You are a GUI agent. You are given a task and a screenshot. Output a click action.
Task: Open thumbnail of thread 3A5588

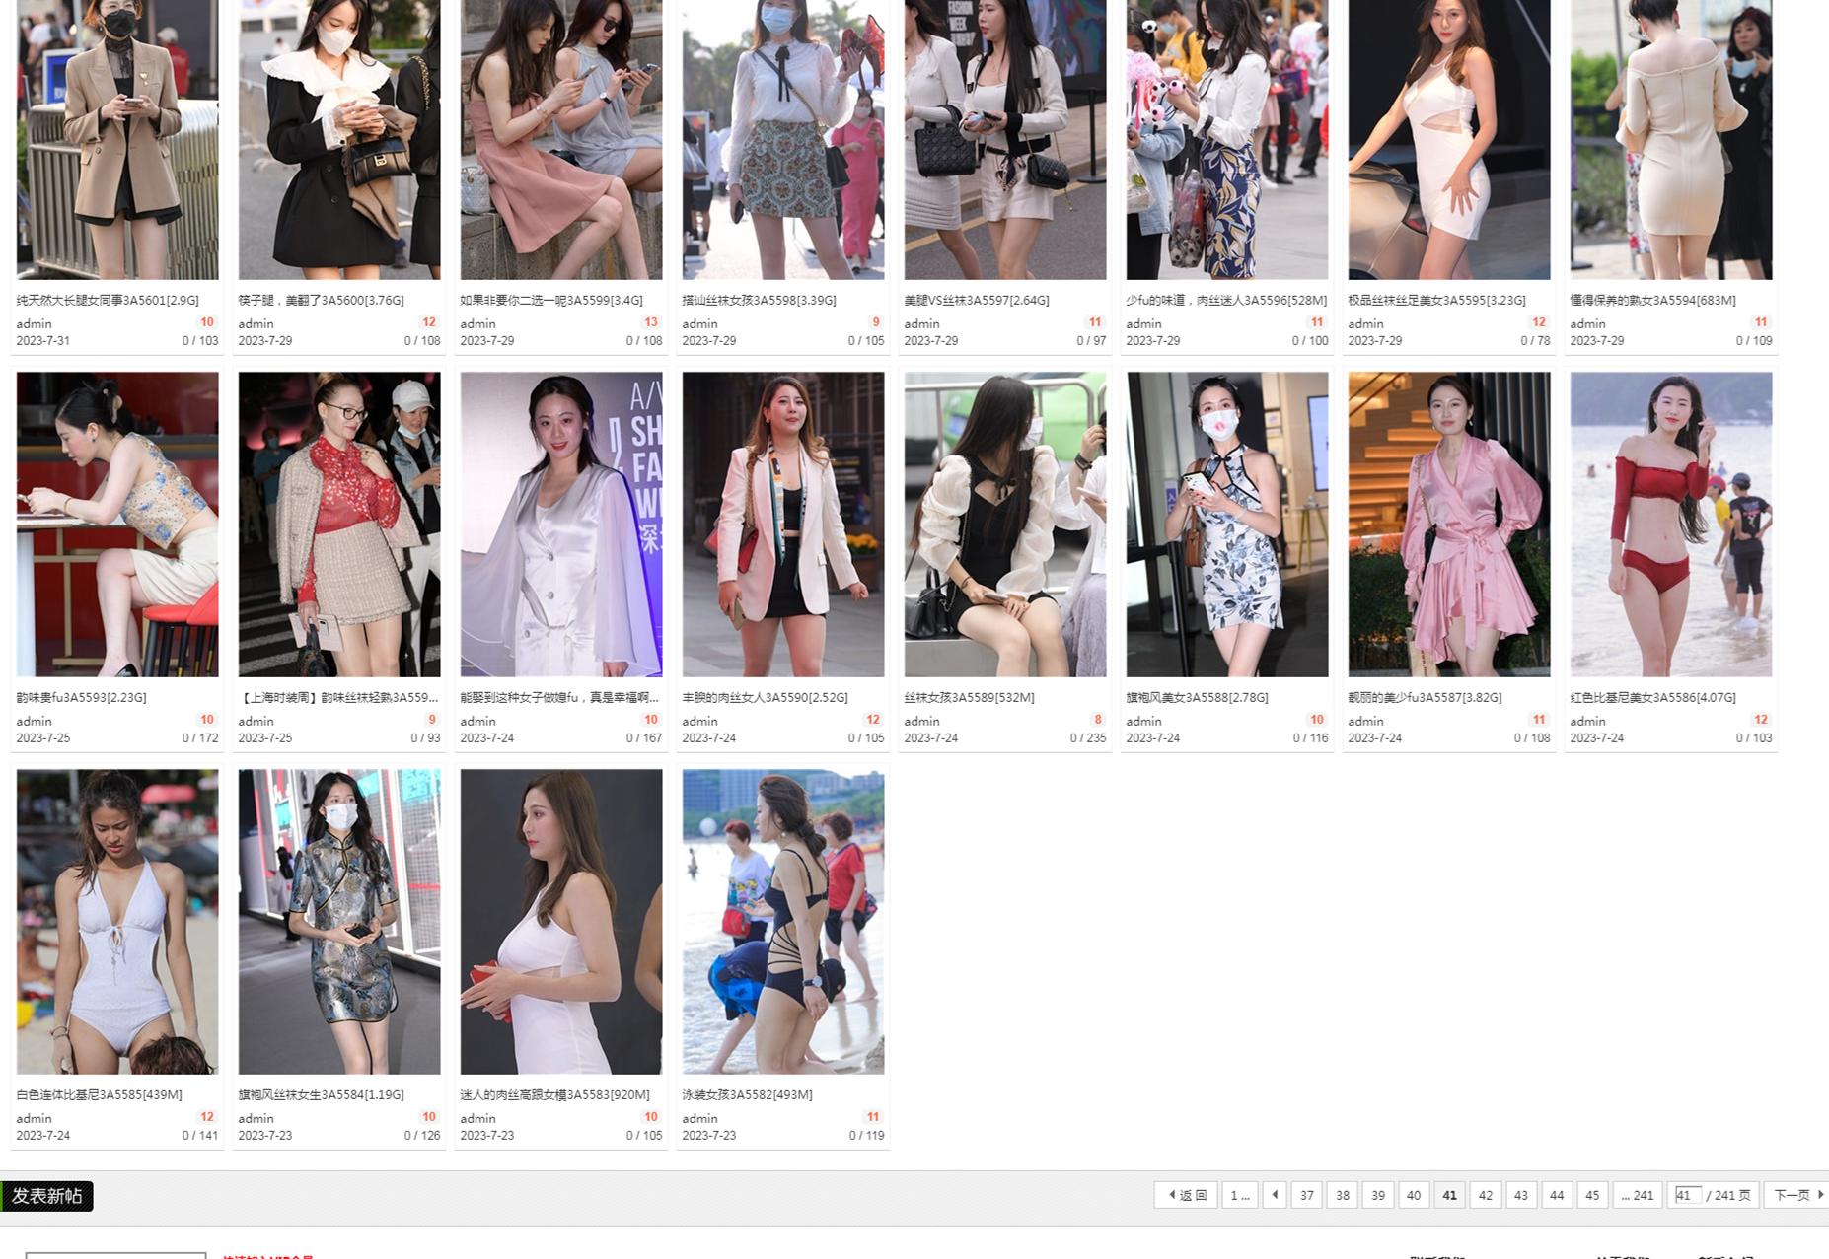[1227, 525]
